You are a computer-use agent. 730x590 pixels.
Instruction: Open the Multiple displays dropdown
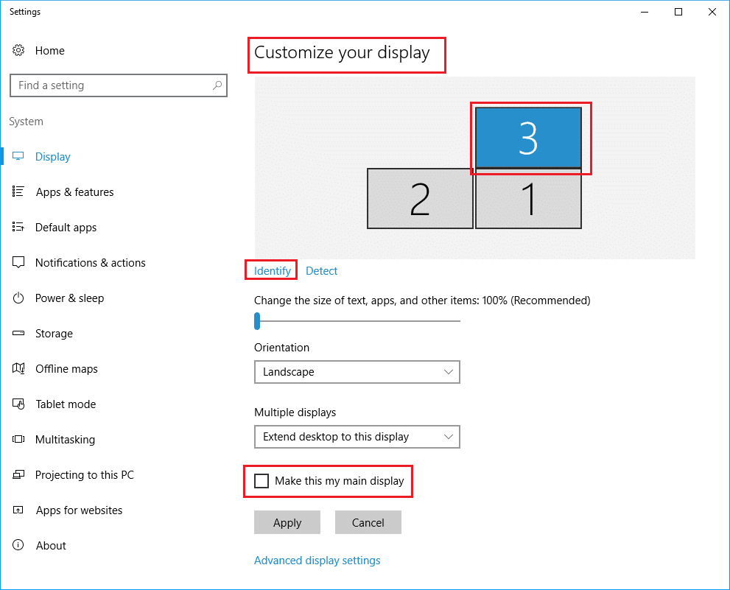357,437
